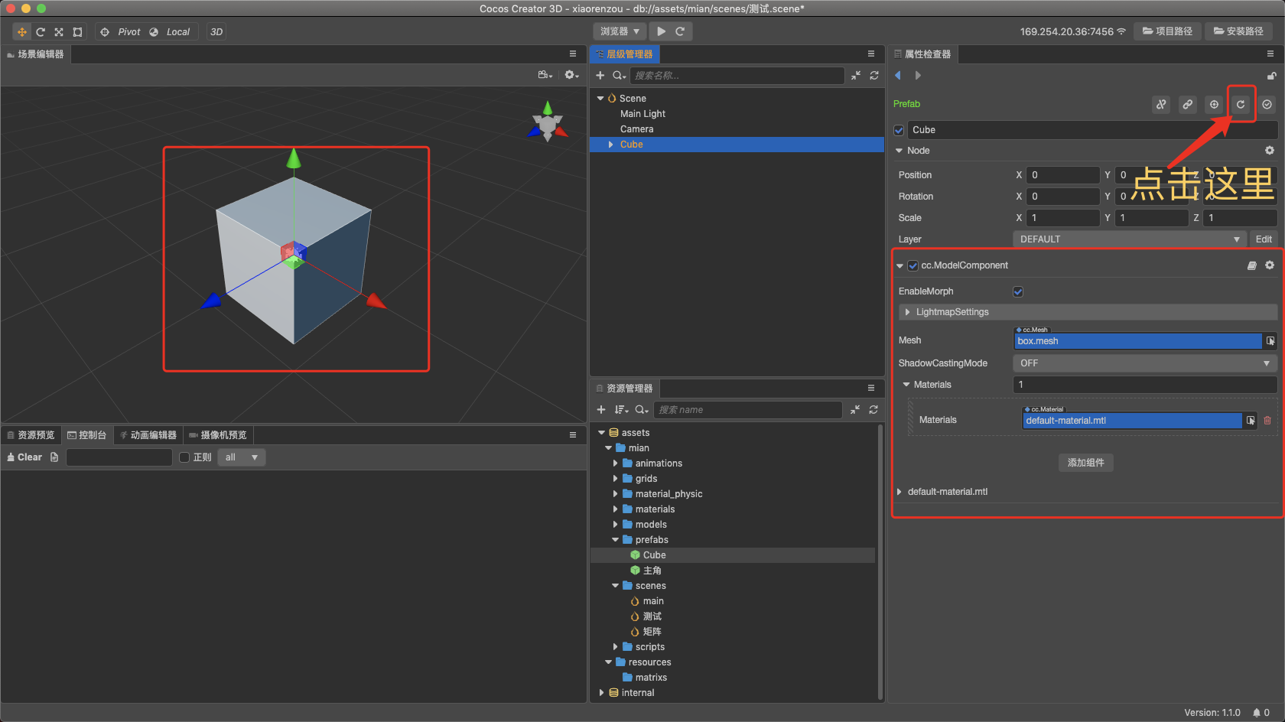Toggle the EnableMorph checkbox
Screen dimensions: 1285x722
(x=1018, y=291)
